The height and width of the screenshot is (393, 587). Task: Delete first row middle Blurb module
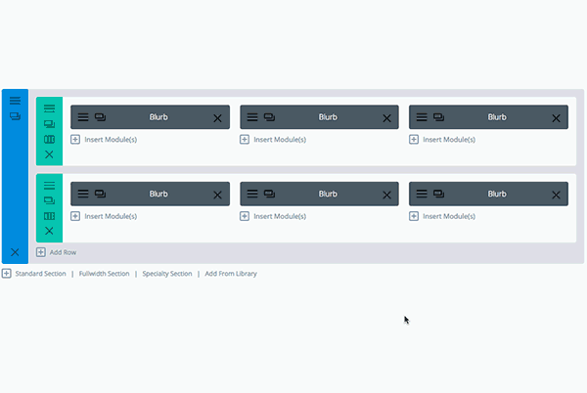point(386,118)
